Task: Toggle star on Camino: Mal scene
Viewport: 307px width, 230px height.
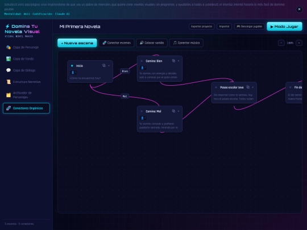Action: click(142, 111)
